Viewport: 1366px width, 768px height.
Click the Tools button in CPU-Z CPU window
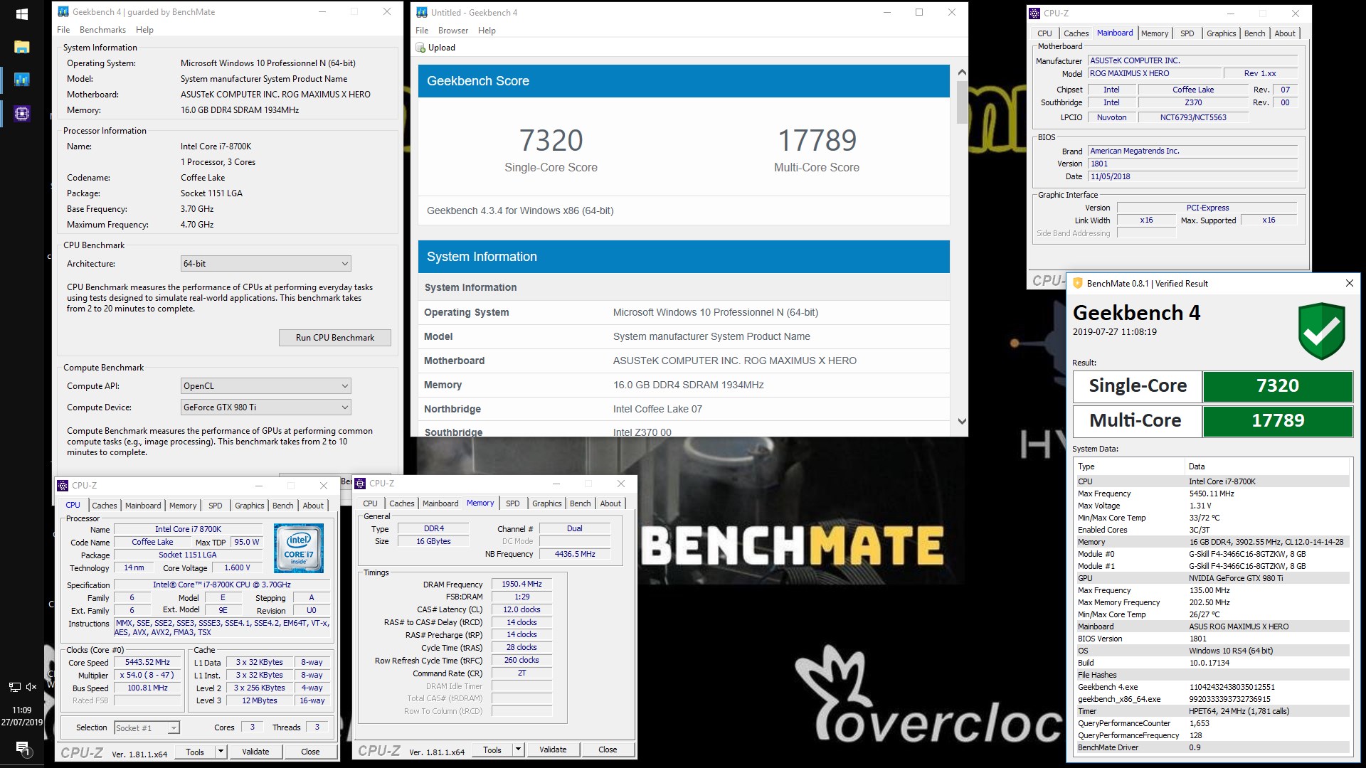click(x=195, y=752)
